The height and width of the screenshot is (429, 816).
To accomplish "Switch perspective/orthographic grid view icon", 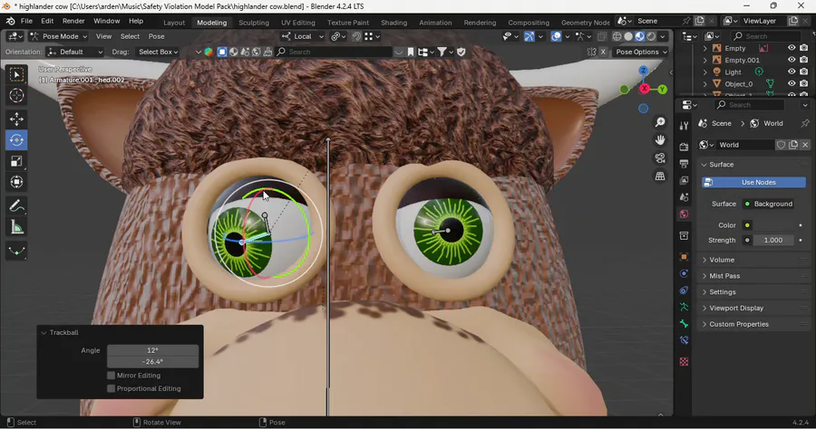I will tap(660, 176).
